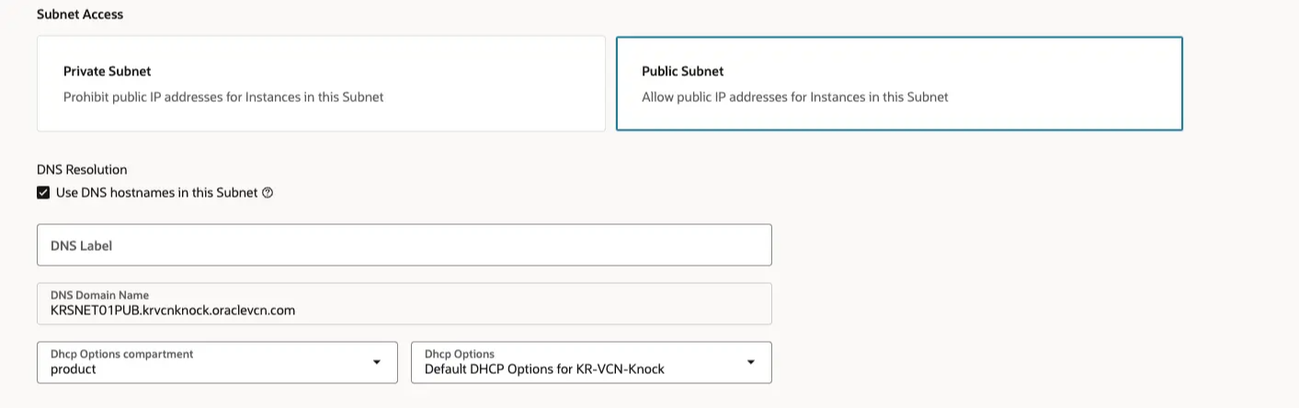Open help icon beside DNS hostnames label
This screenshot has height=408, width=1299.
click(268, 193)
